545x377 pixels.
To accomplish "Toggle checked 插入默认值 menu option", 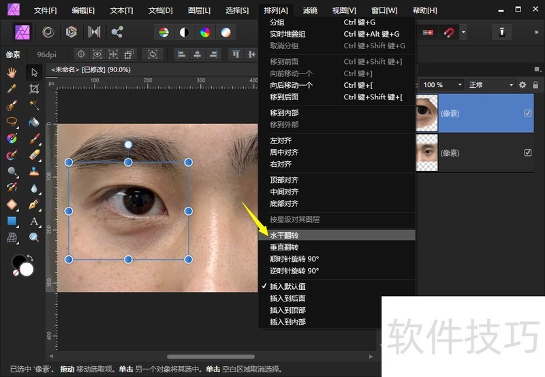I will 337,286.
